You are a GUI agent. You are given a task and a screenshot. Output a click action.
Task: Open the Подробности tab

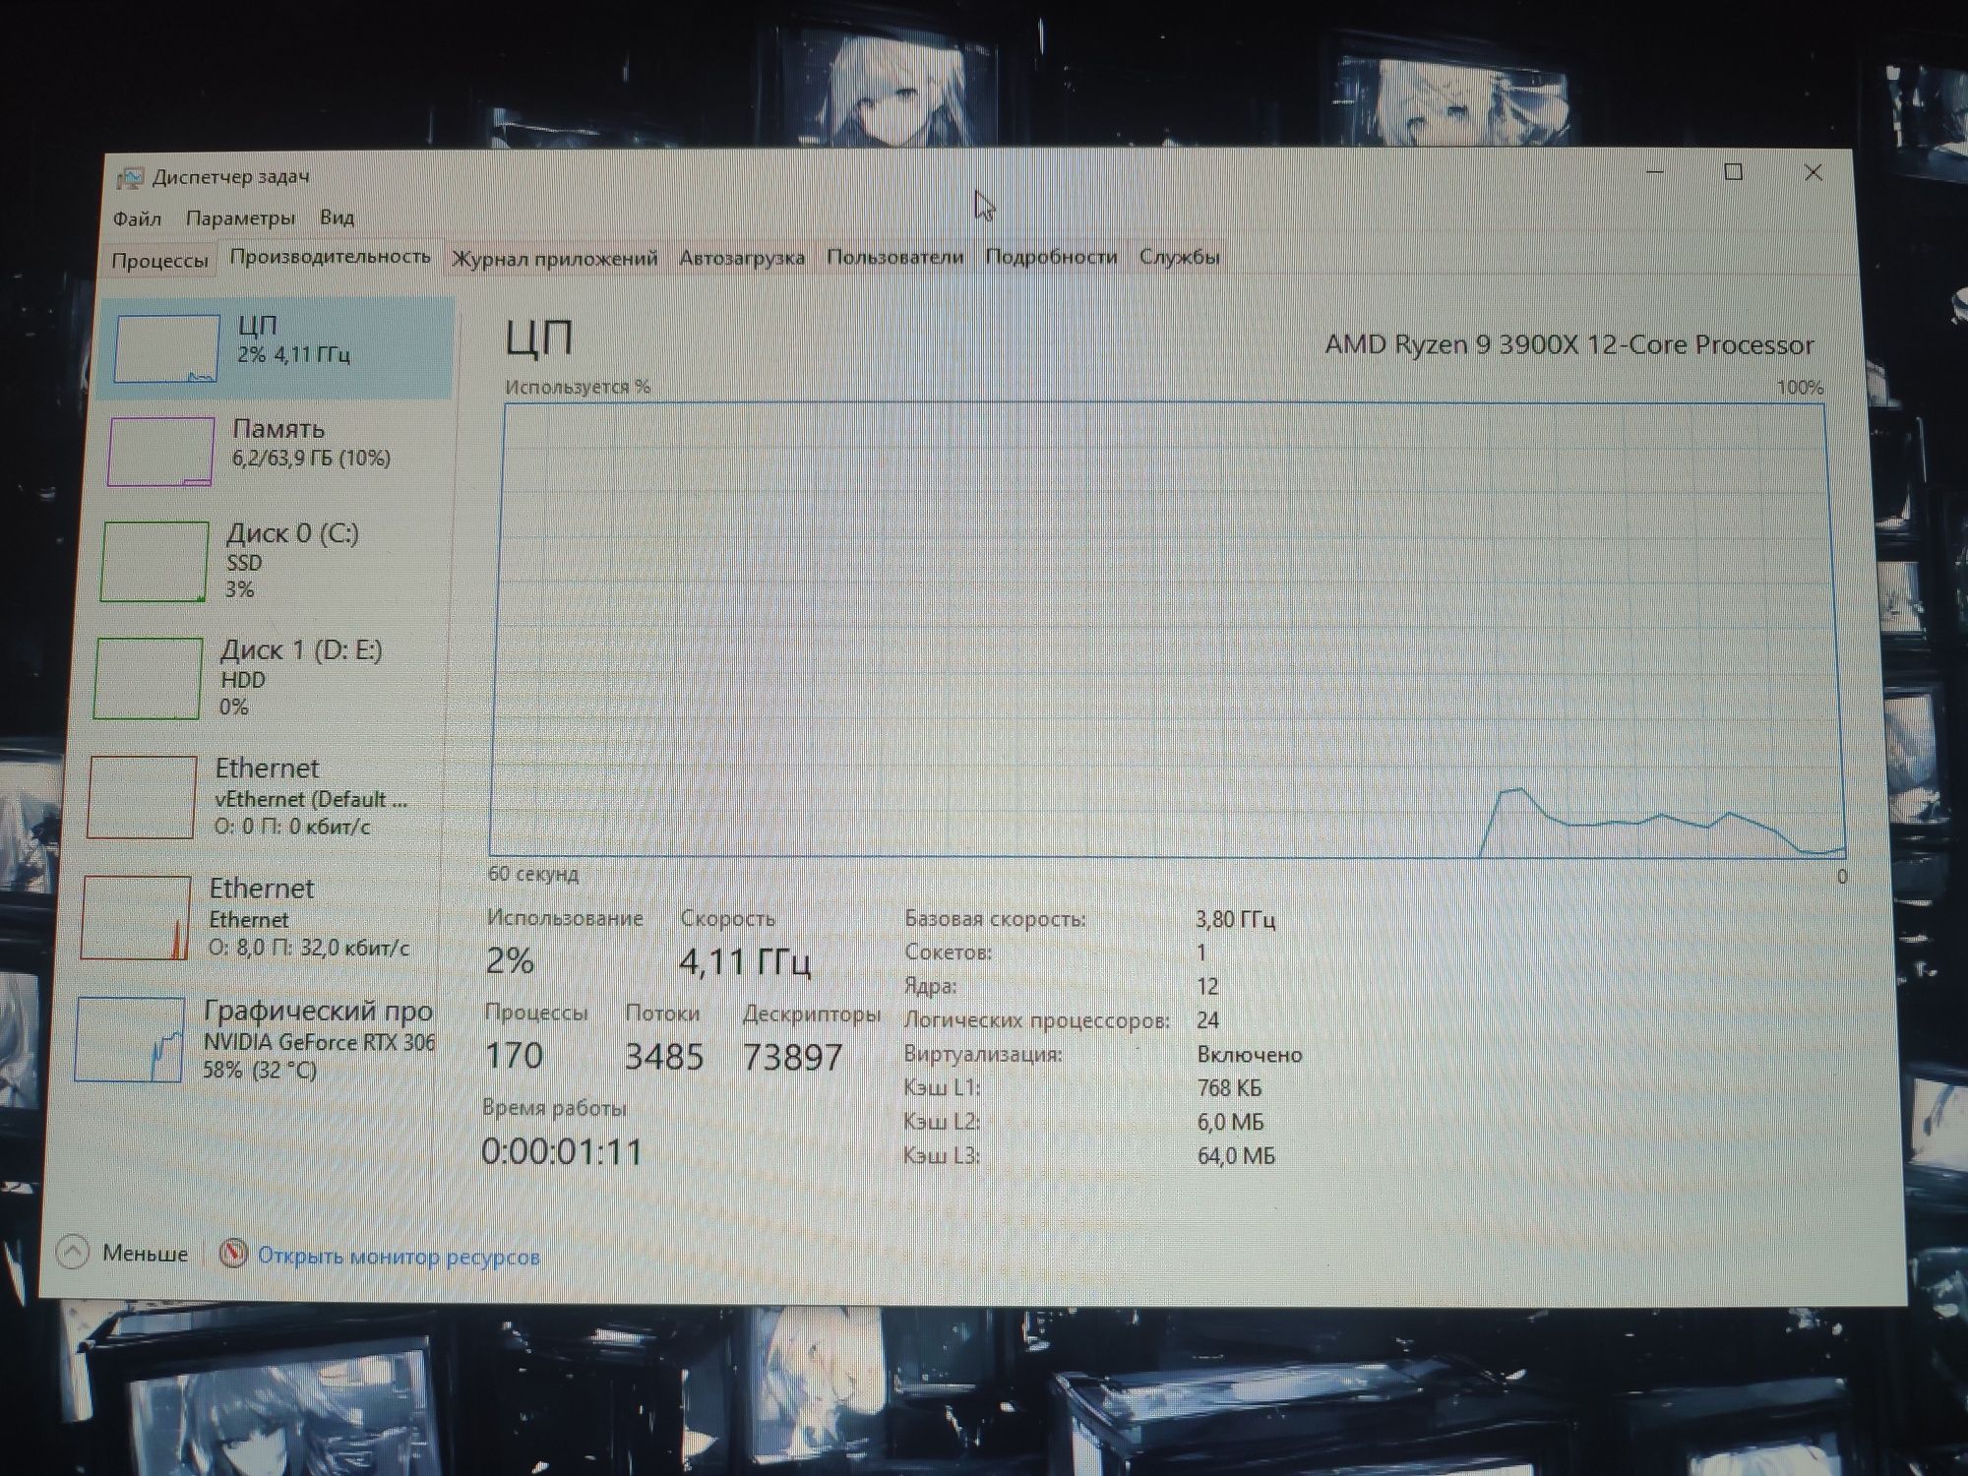(x=1051, y=257)
